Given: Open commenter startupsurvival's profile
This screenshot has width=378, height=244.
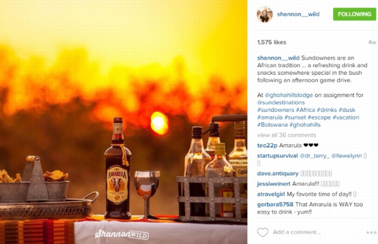Looking at the screenshot, I should tap(278, 156).
